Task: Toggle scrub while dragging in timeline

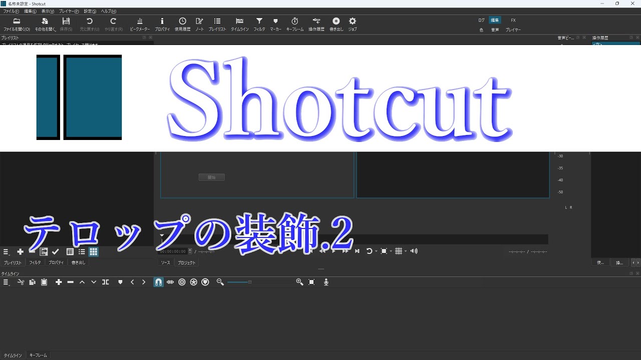Action: coord(170,282)
